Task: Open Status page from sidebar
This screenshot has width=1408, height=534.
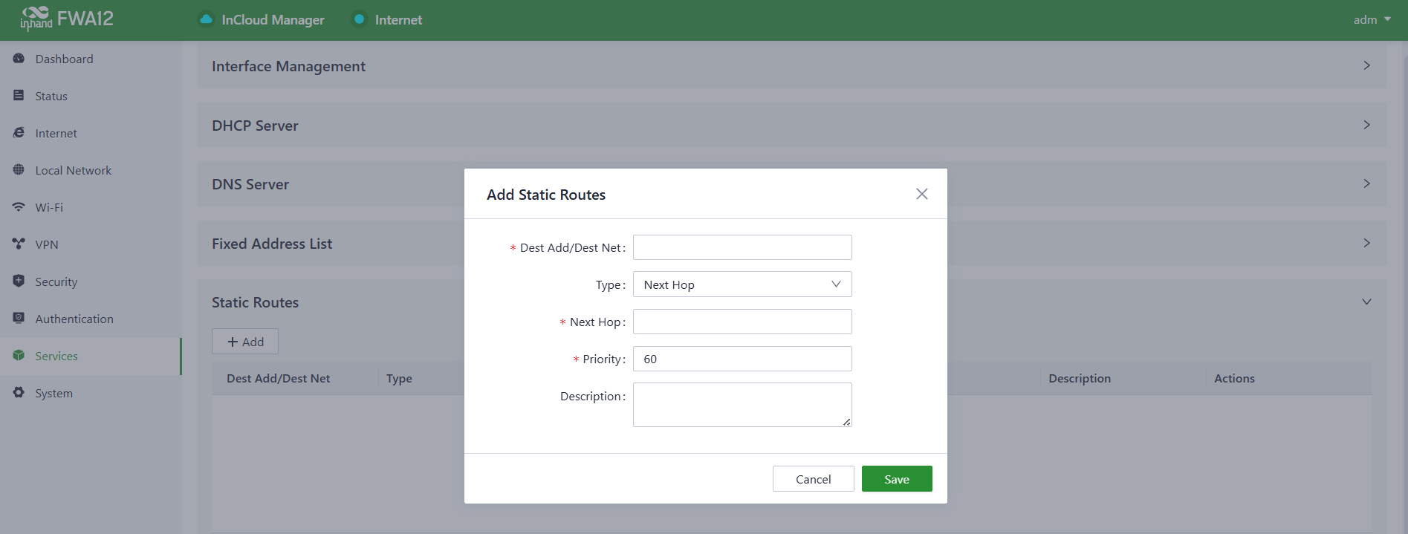Action: (51, 96)
